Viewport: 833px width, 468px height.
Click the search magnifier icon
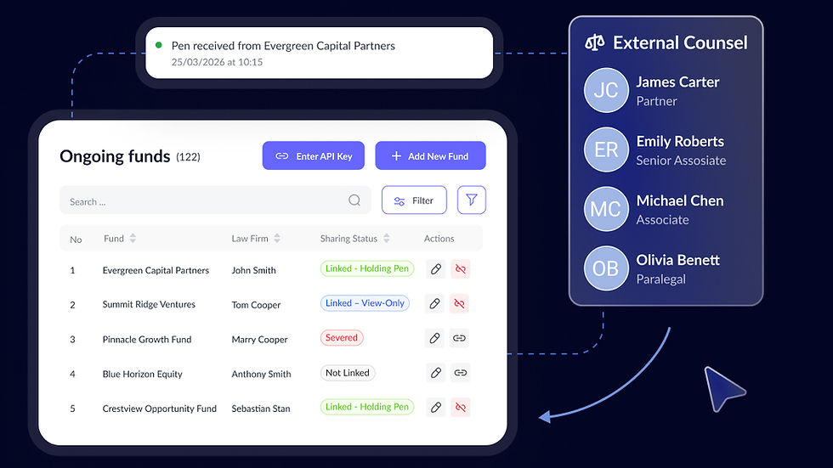[x=354, y=200]
